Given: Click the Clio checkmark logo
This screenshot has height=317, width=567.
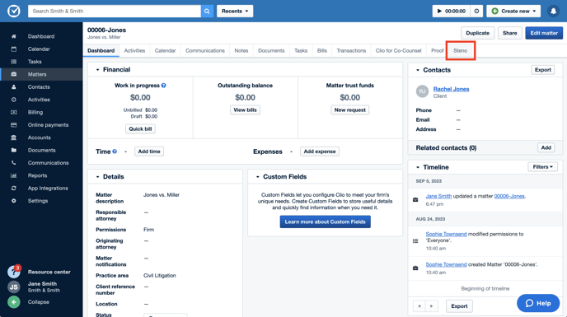Looking at the screenshot, I should click(14, 12).
